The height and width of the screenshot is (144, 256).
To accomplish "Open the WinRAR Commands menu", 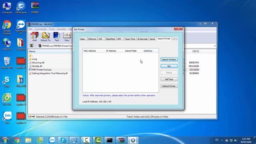I will point(40,29).
